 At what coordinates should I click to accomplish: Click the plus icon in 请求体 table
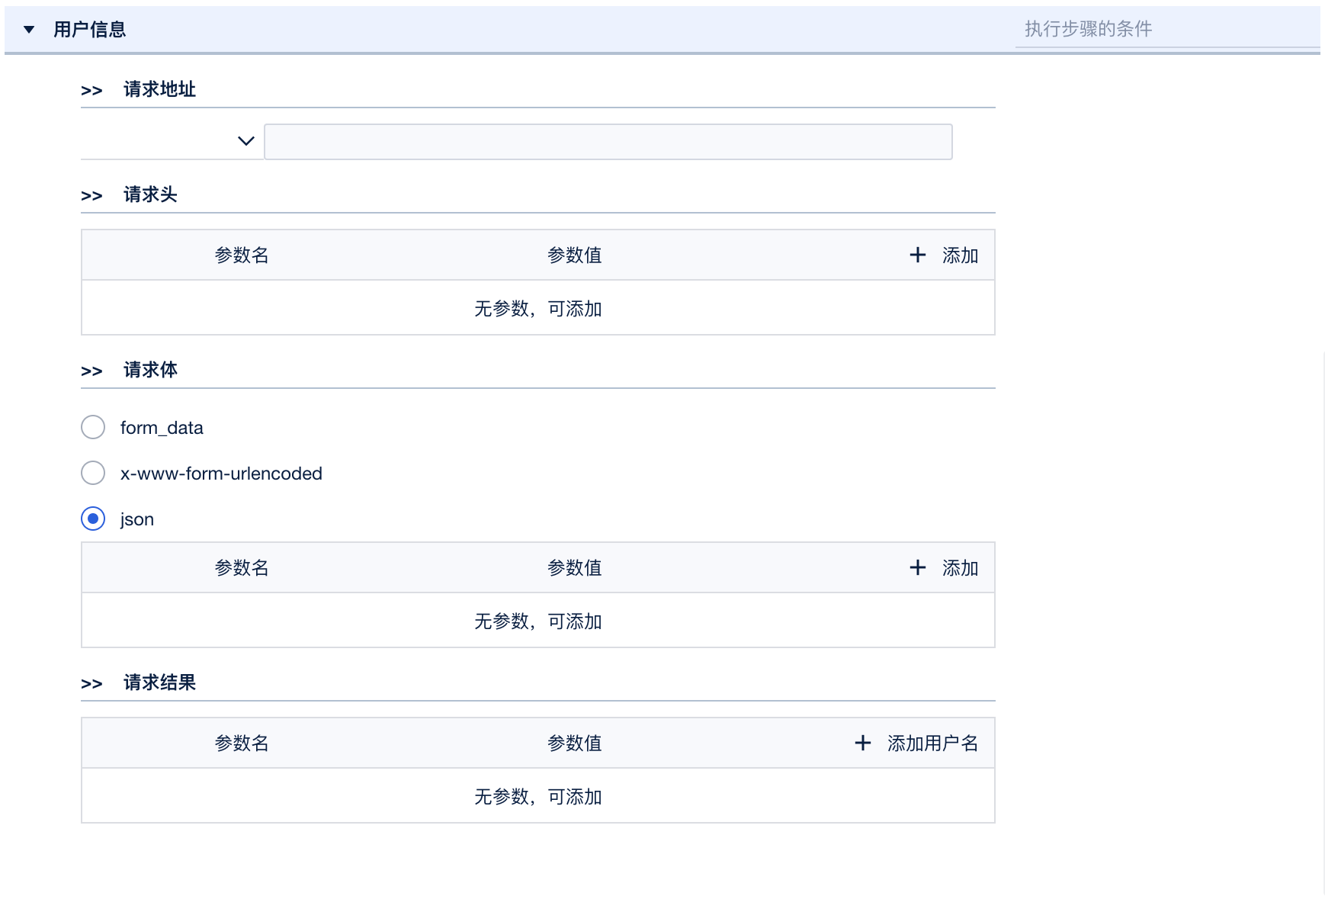click(918, 568)
